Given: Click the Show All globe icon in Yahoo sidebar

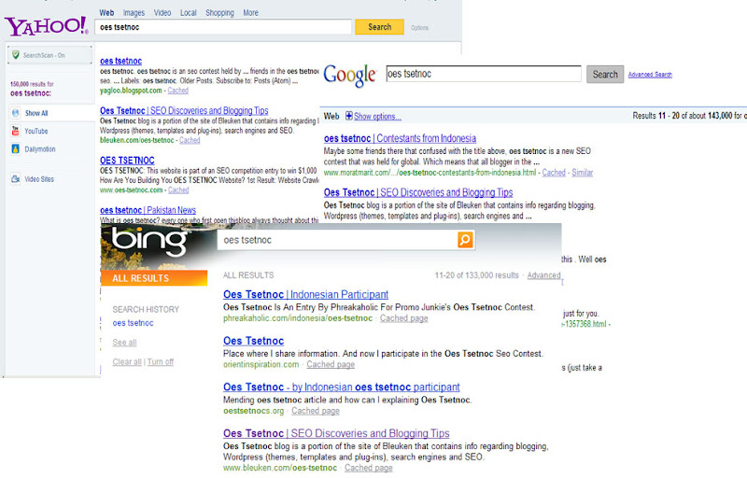Looking at the screenshot, I should 16,113.
